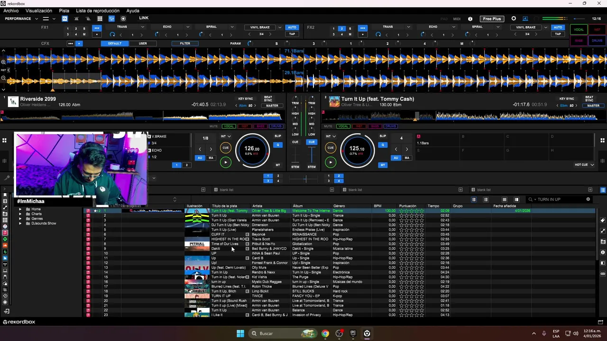Viewport: 607px width, 341px height.
Task: Open the FX2 SPIRAL effect dropdown
Action: click(498, 27)
